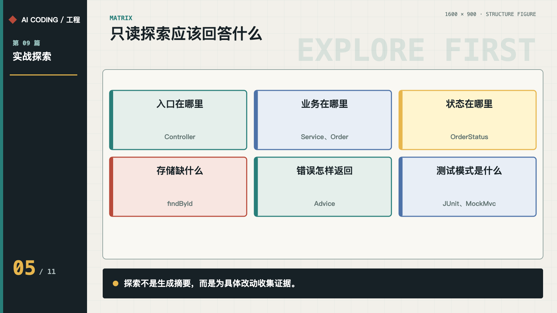
Task: Select the 存储缺什么 card heading
Action: [x=180, y=171]
